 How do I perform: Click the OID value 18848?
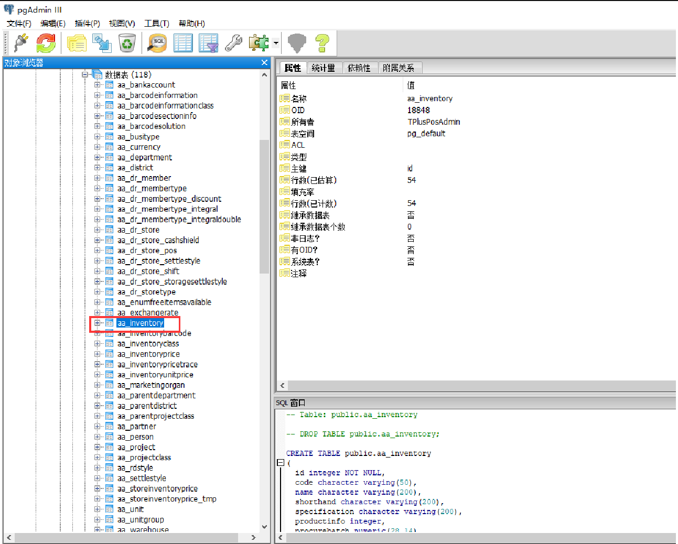[418, 110]
